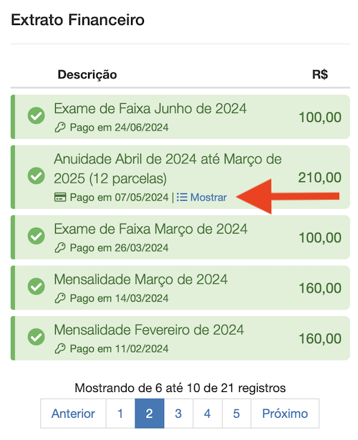This screenshot has height=440, width=358.
Task: Click the green checkmark beside Anuidade Abril de 2024
Action: coord(37,176)
